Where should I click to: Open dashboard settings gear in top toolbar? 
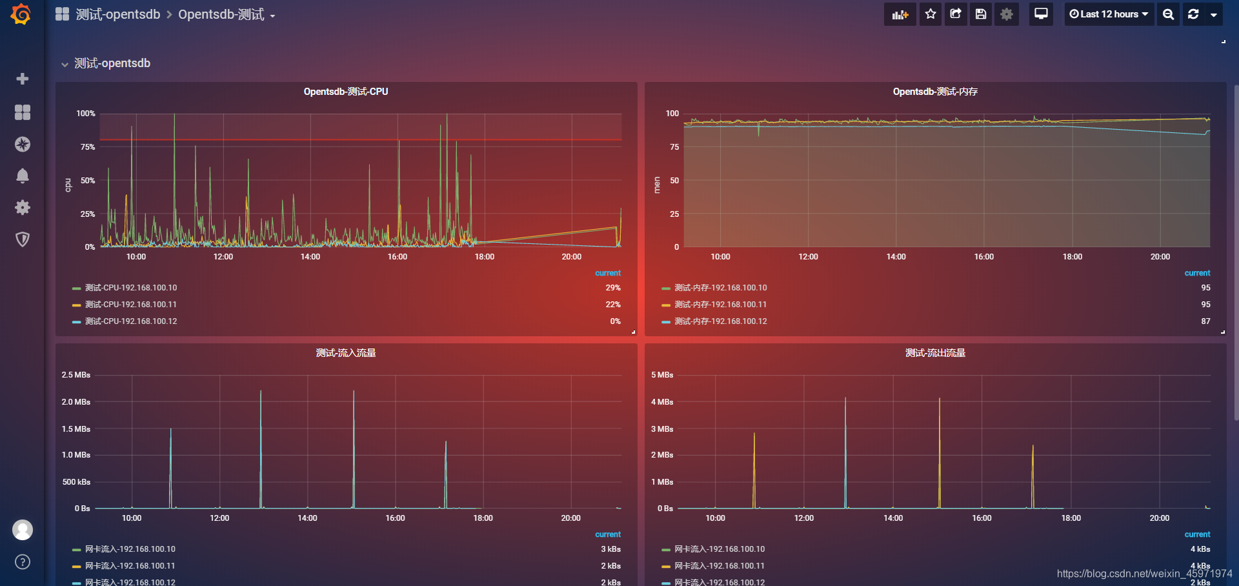pos(1007,14)
